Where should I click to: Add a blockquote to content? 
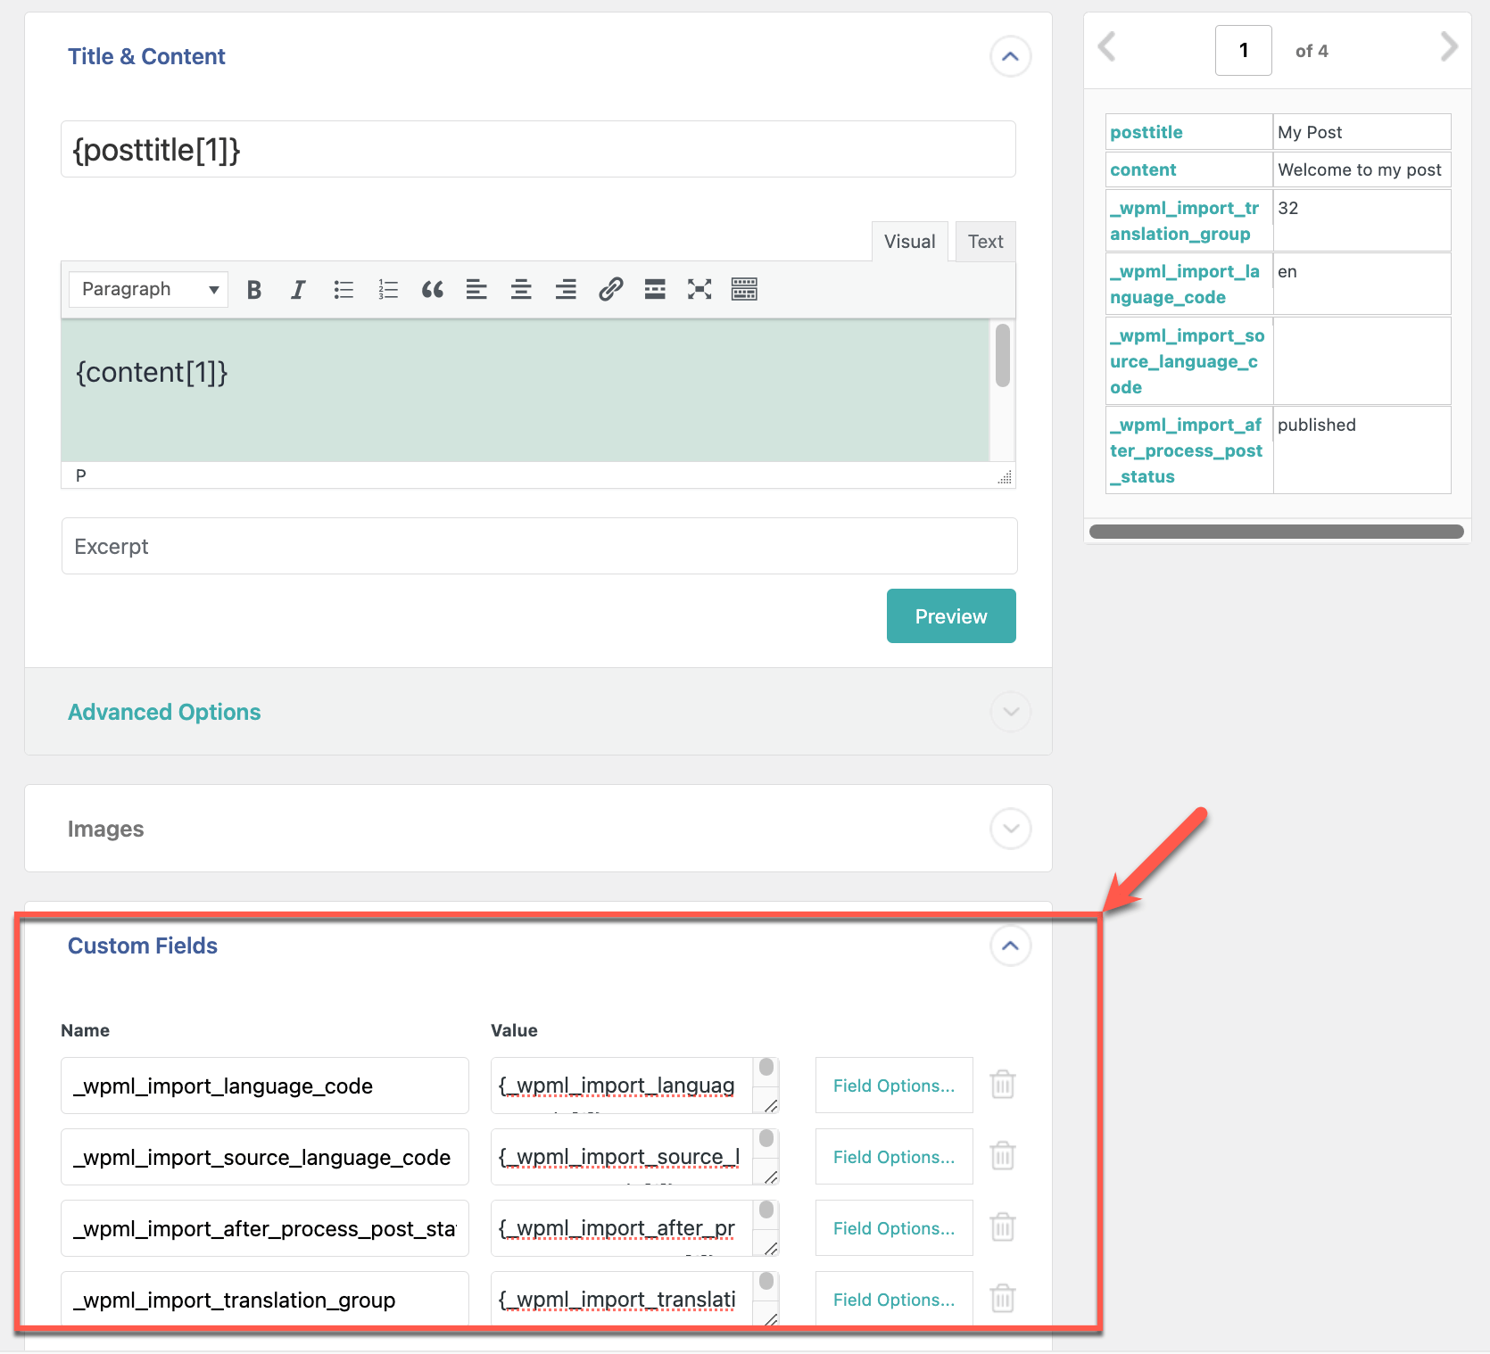tap(433, 289)
